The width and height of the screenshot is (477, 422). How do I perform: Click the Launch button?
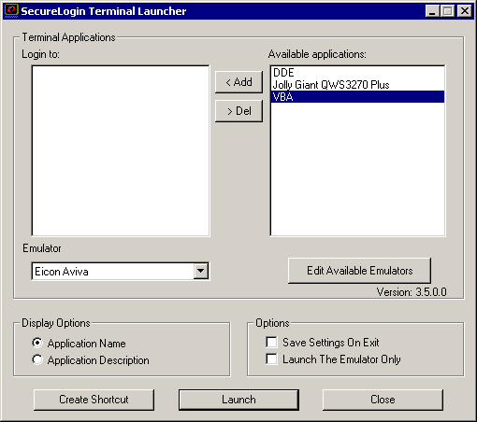click(238, 400)
